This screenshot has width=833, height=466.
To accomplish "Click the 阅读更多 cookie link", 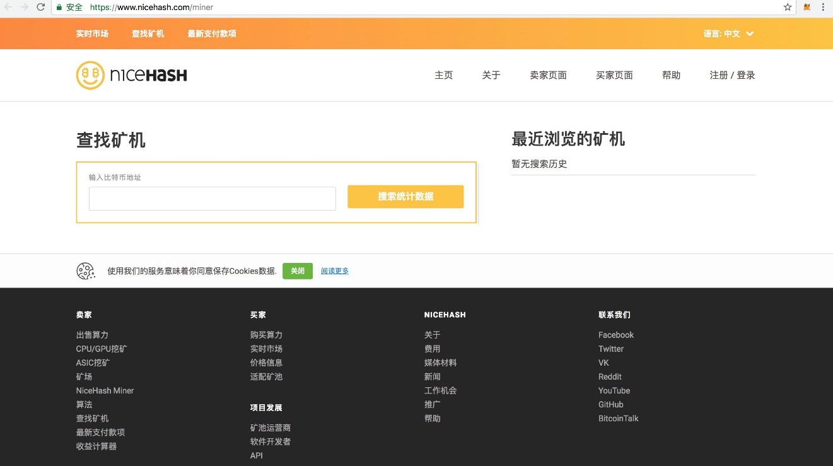I will click(x=335, y=271).
